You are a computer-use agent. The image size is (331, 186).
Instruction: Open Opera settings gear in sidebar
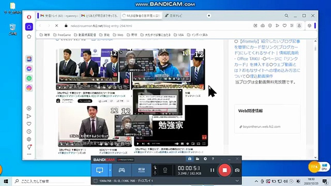29,139
